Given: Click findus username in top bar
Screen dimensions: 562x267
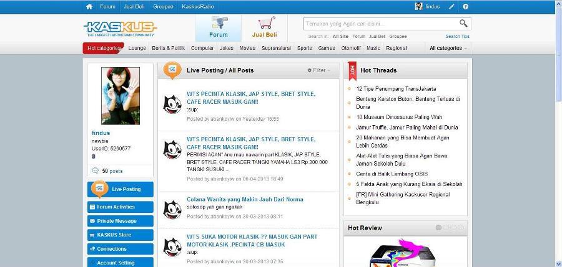Looking at the screenshot, I should point(433,6).
